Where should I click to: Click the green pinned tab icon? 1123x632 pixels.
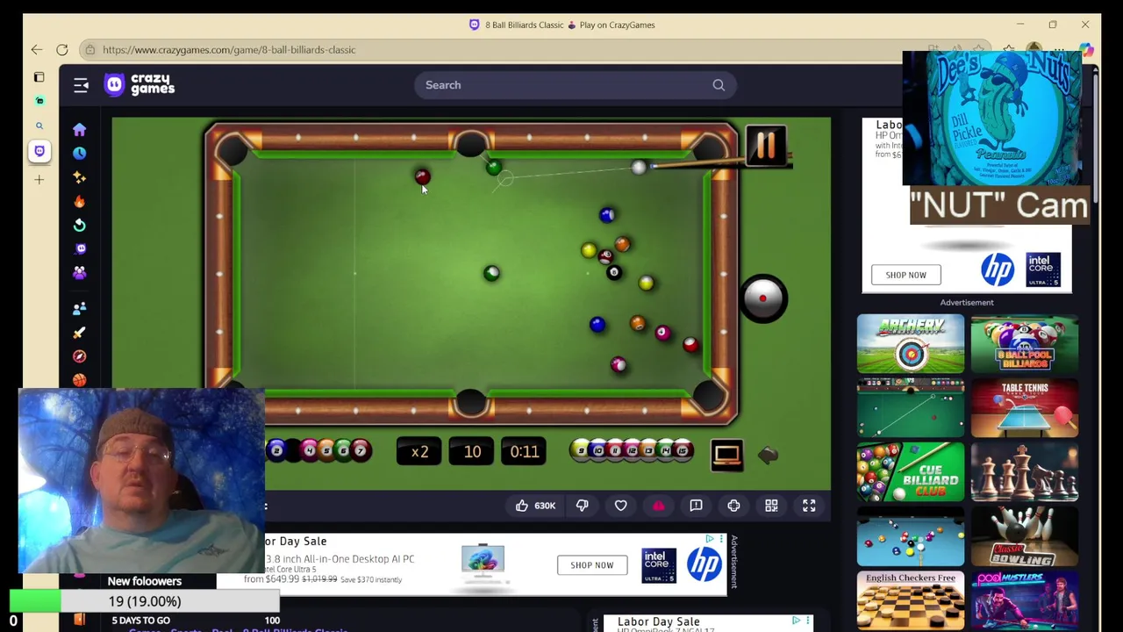[39, 101]
